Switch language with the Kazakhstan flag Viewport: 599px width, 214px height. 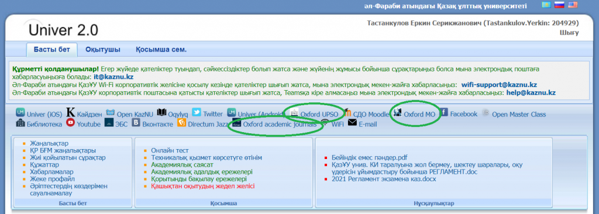547,5
